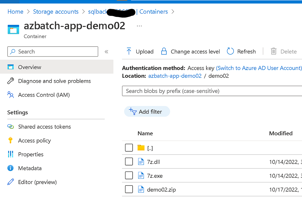Click the Switch to Azure AD User Account link
The width and height of the screenshot is (302, 213).
[259, 68]
